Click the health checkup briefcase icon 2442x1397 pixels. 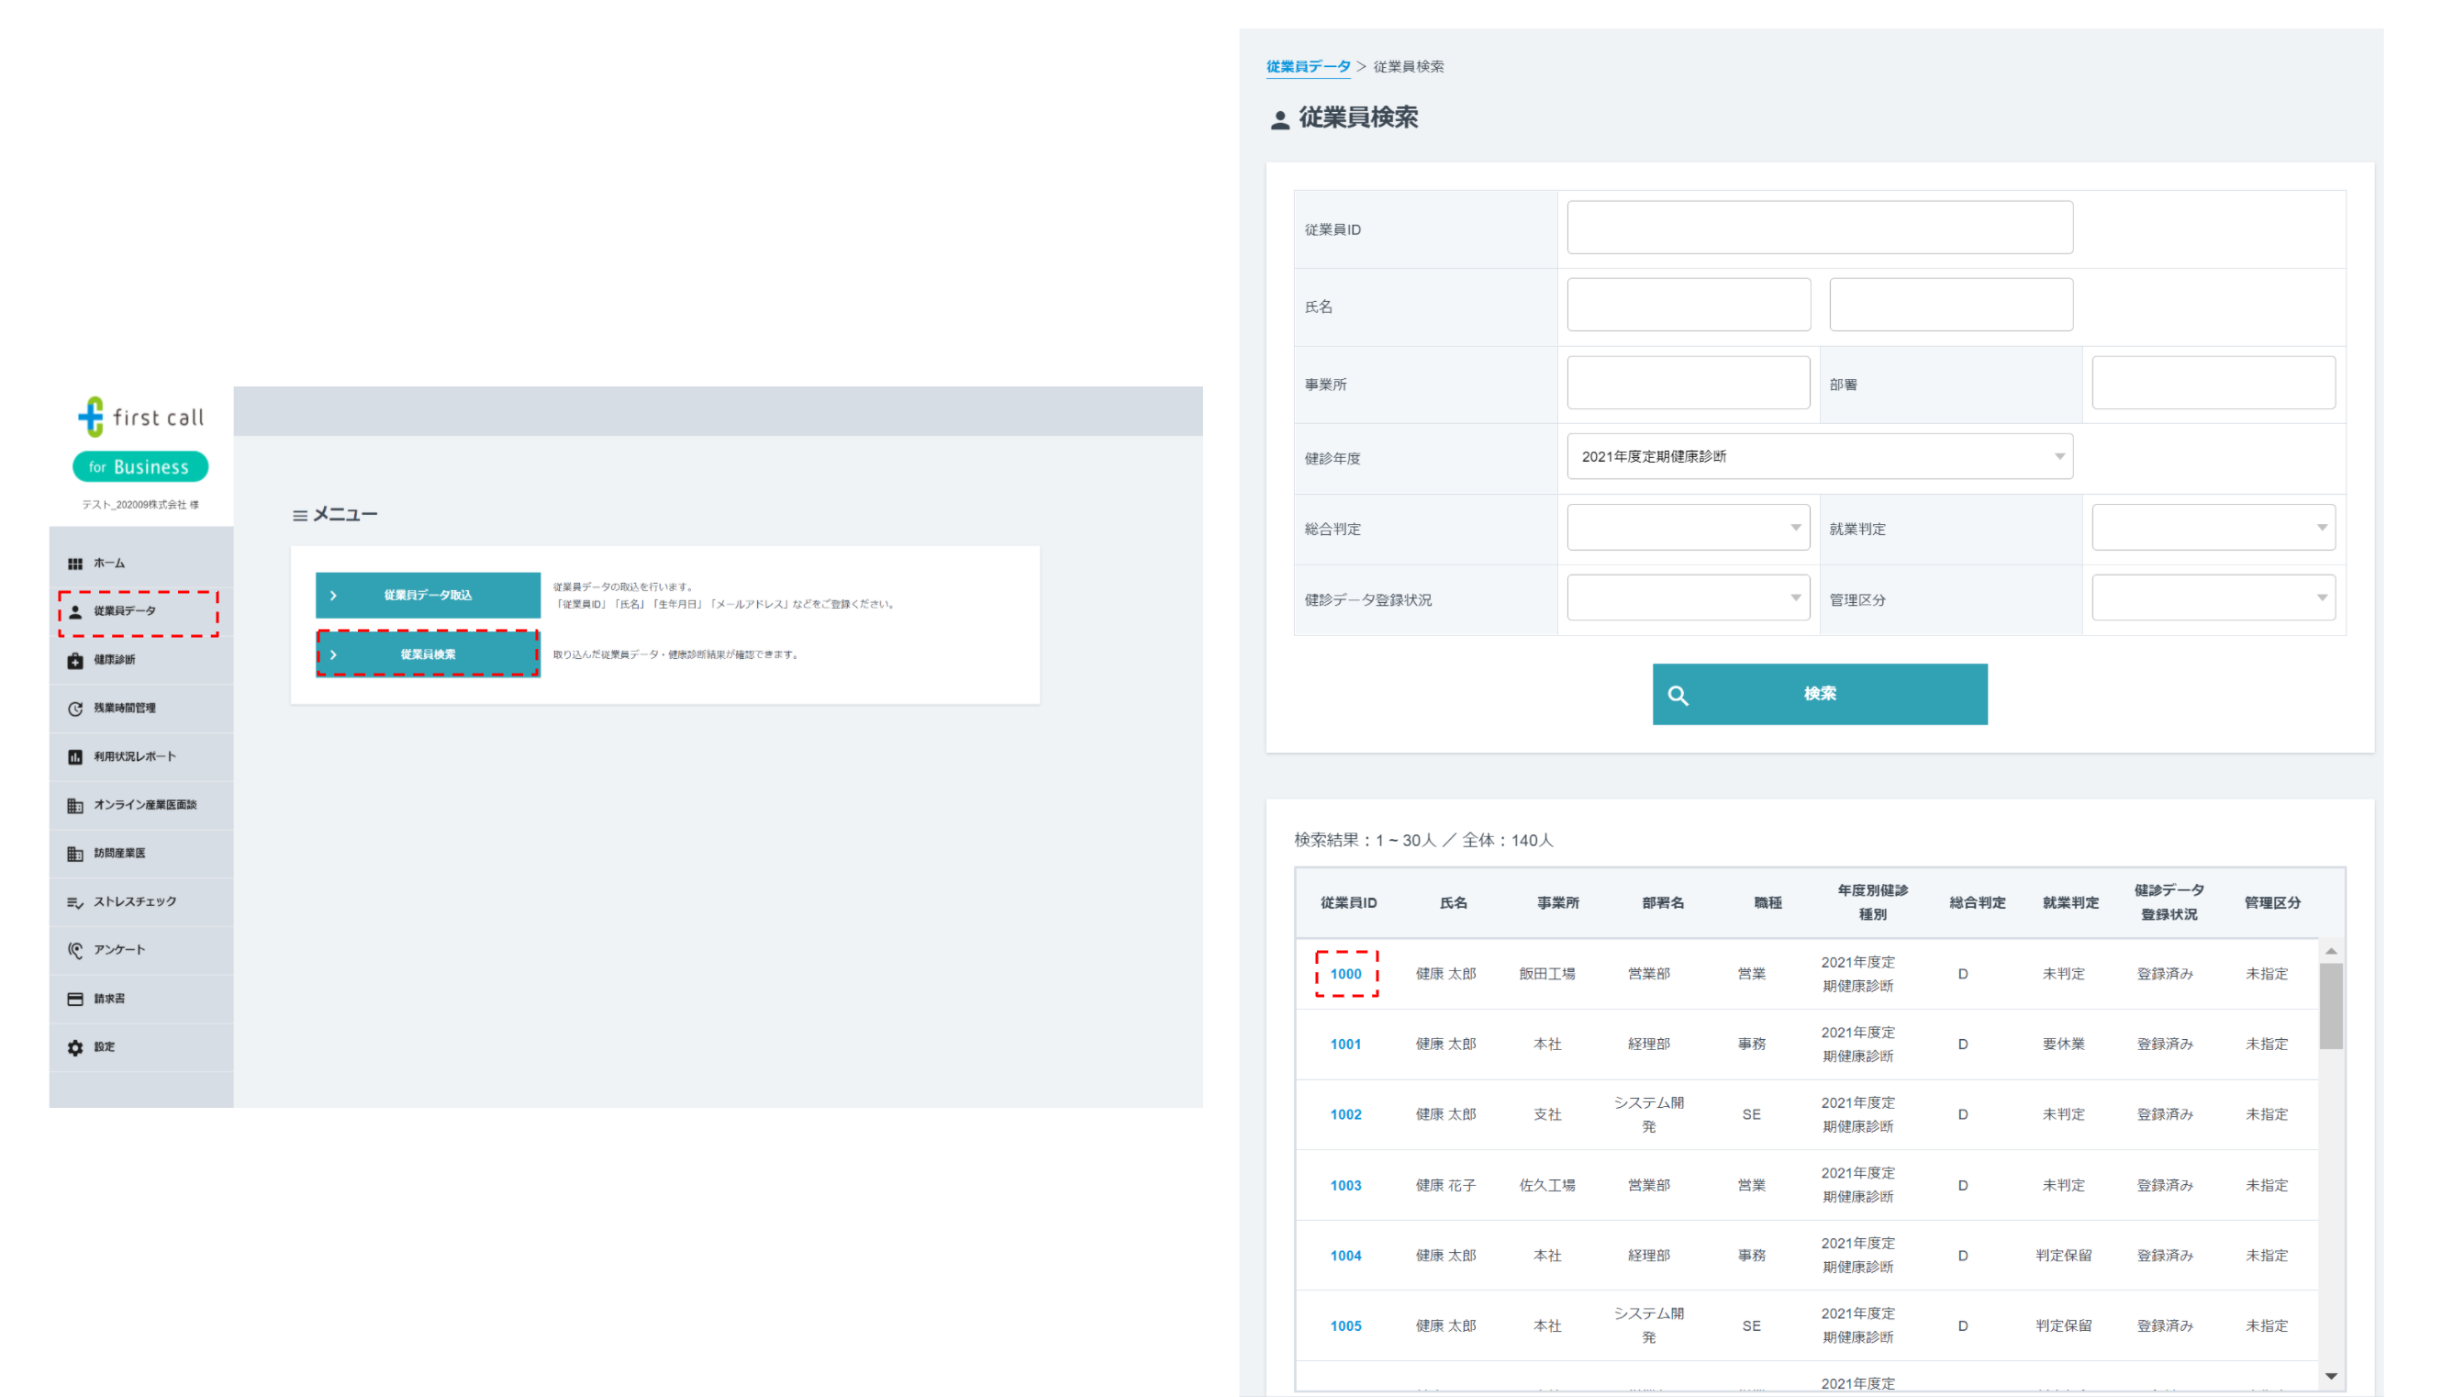pos(75,660)
